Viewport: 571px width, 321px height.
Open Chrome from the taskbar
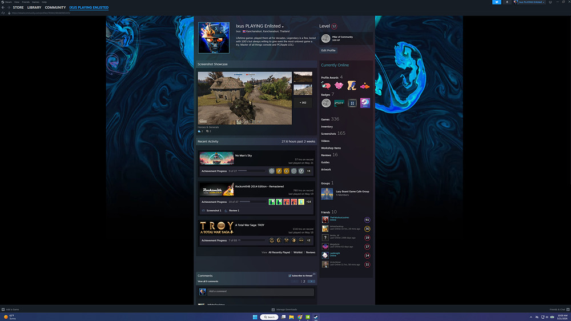click(x=300, y=317)
